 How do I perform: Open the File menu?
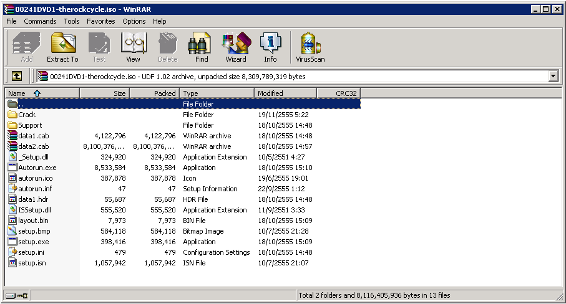12,21
